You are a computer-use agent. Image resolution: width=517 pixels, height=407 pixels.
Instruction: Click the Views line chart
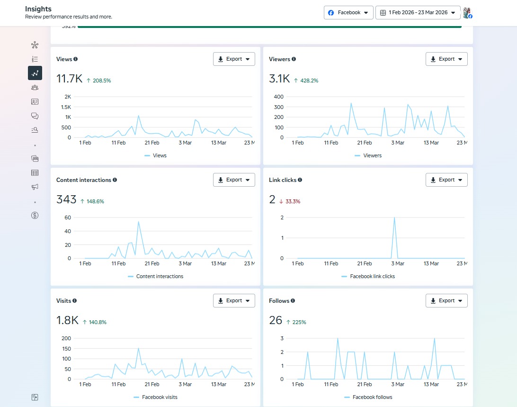coord(168,127)
